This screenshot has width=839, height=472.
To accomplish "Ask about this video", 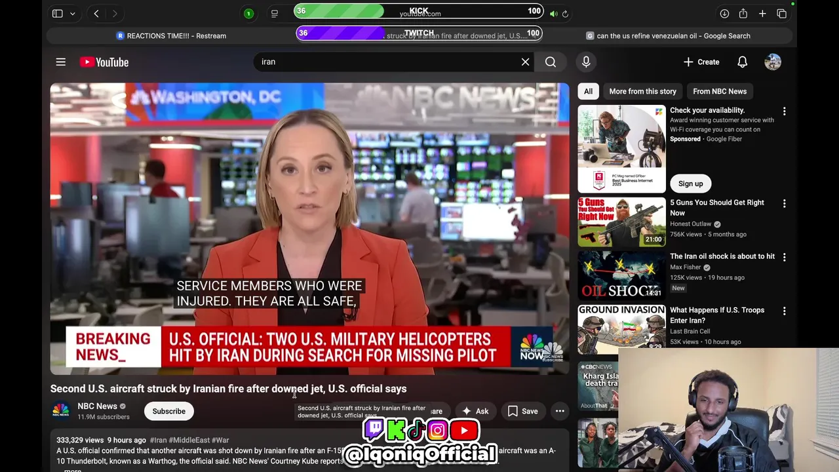I will [476, 411].
